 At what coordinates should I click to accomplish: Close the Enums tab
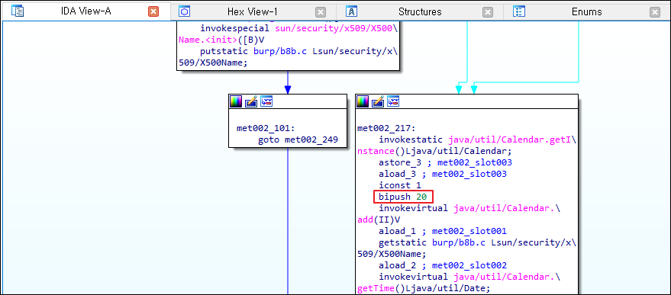[x=654, y=12]
